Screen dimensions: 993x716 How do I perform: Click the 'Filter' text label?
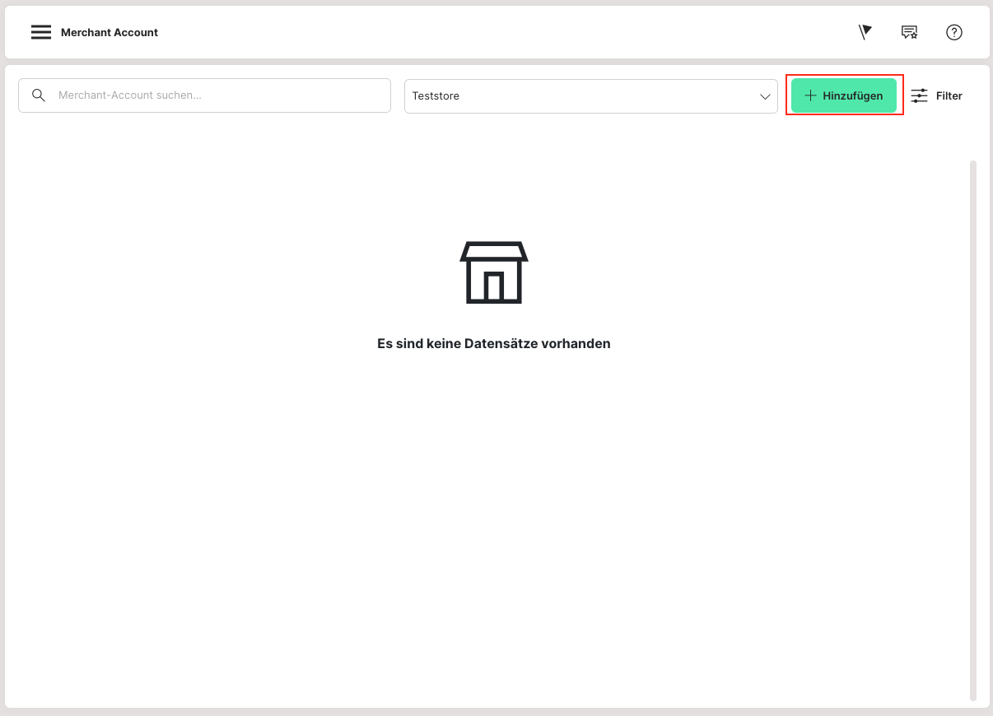coord(949,96)
